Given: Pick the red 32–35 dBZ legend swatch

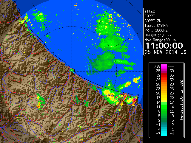Looking at the screenshot, I should pos(164,75).
